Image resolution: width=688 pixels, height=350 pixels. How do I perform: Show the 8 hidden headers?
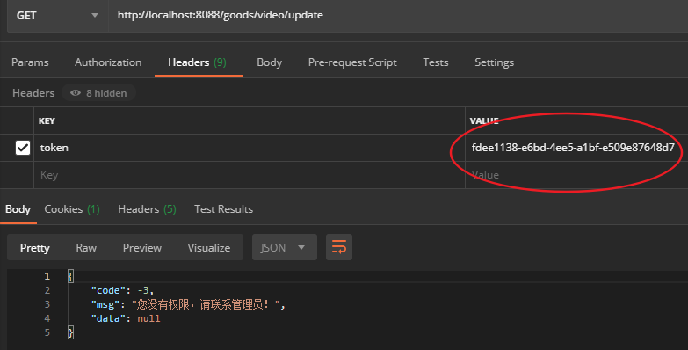coord(98,93)
